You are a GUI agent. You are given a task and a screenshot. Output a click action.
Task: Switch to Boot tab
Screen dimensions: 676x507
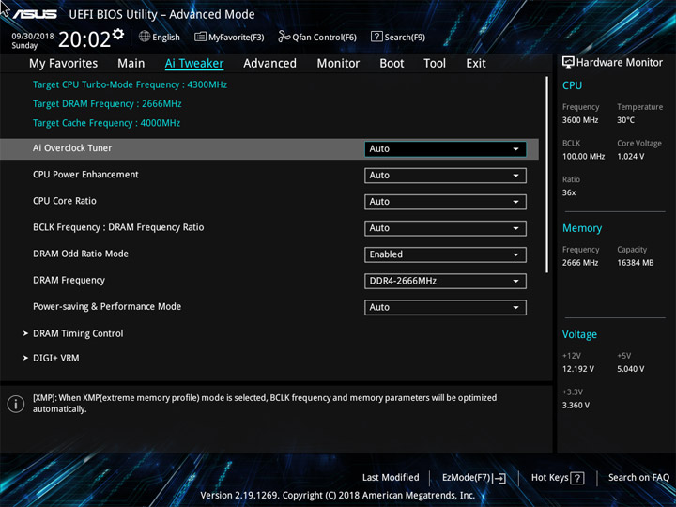point(392,64)
